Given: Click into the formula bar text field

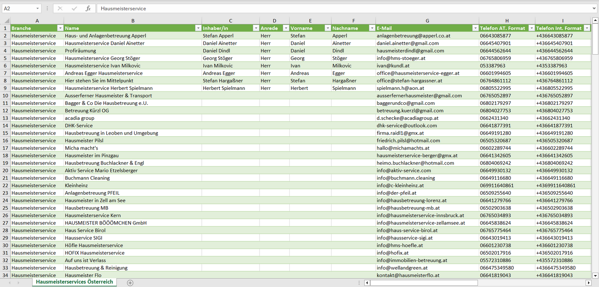Looking at the screenshot, I should (x=332, y=8).
